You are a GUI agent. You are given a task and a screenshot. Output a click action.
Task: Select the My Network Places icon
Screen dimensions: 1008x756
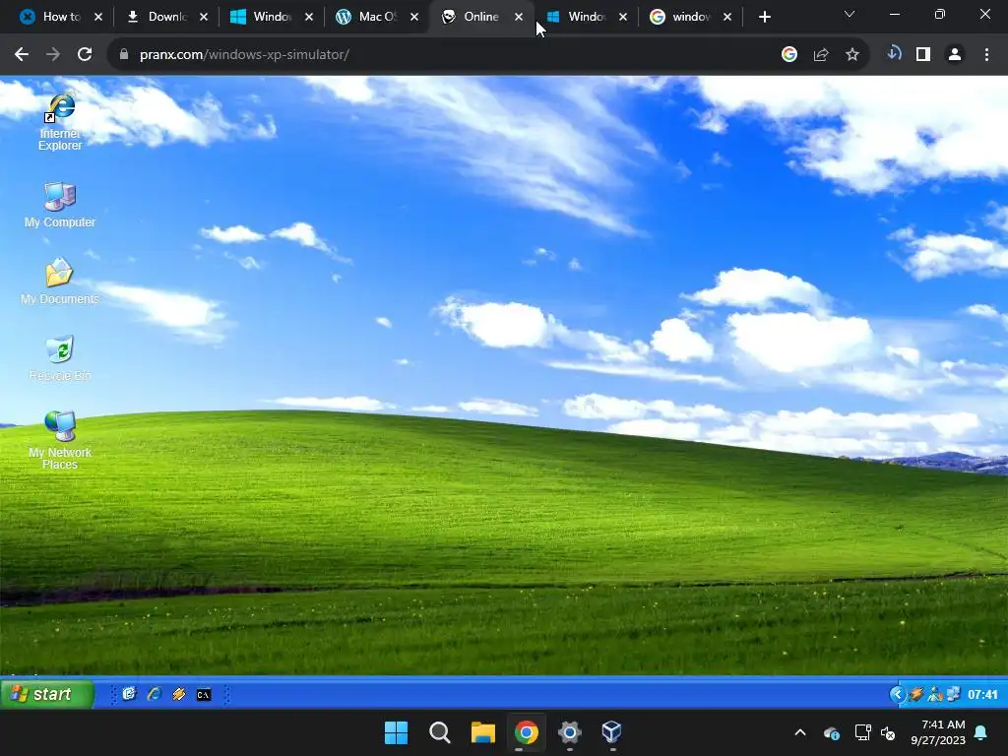click(x=60, y=440)
